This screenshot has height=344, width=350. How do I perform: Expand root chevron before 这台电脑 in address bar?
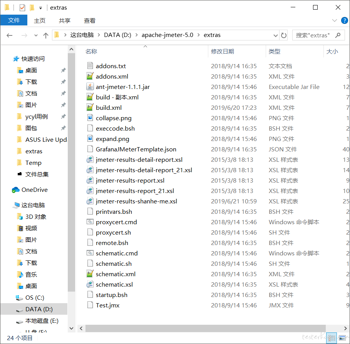click(x=65, y=35)
